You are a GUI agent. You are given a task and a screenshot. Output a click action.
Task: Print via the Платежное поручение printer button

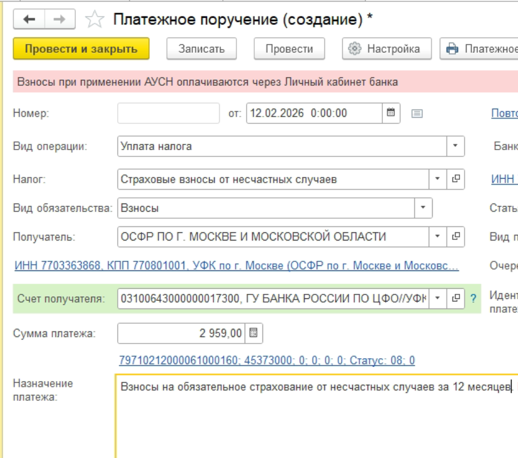[479, 49]
